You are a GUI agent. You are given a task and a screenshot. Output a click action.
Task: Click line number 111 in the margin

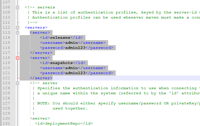point(6,22)
